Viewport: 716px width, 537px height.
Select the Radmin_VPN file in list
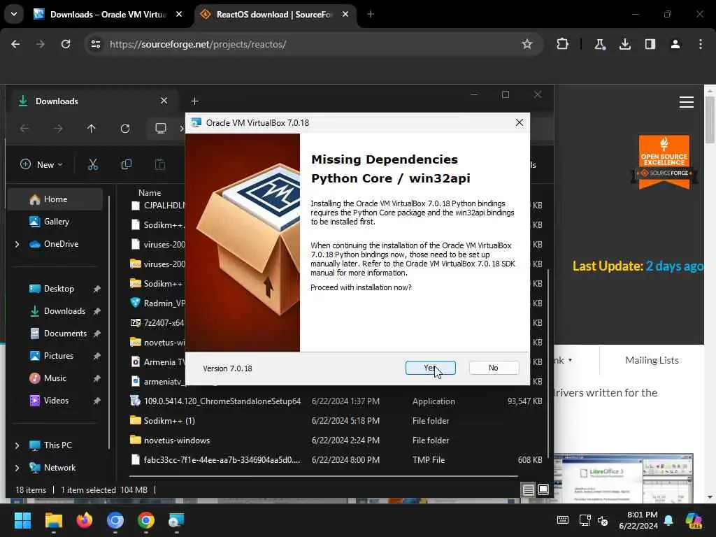pos(157,303)
